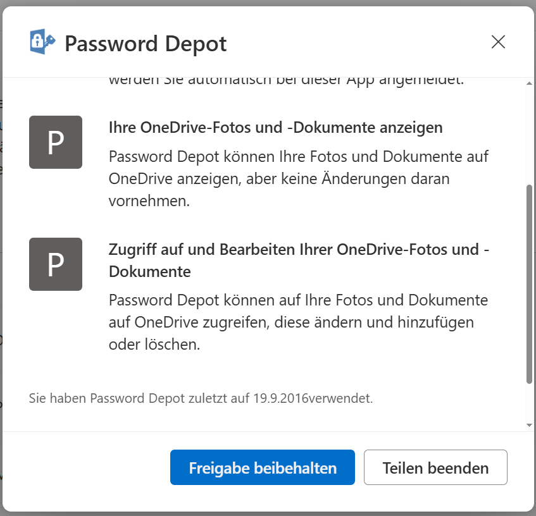This screenshot has width=536, height=516.
Task: Select heading Zugriff auf und Bearbeiten Ihrer OneDrive-Fotos
Action: pyautogui.click(x=299, y=261)
